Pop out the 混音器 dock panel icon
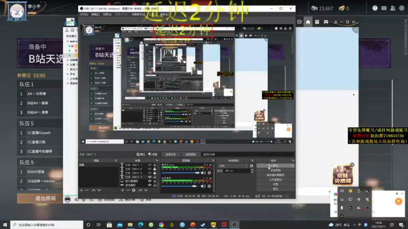408x229 pixels. click(213, 160)
